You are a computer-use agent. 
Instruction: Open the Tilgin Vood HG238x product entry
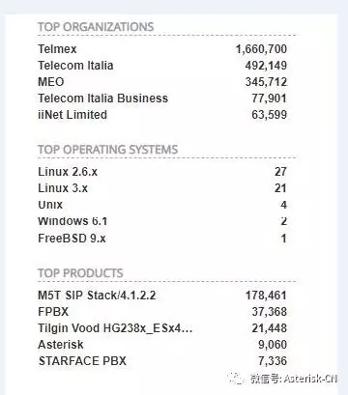[115, 328]
